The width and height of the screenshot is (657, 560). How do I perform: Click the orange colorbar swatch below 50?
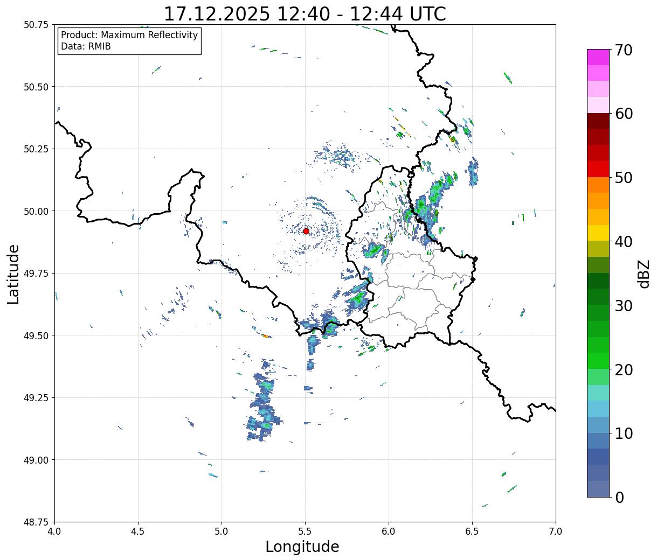point(598,185)
